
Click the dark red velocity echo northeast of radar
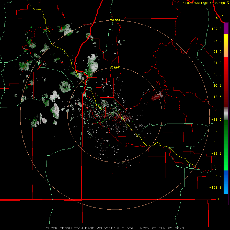pos(157,96)
